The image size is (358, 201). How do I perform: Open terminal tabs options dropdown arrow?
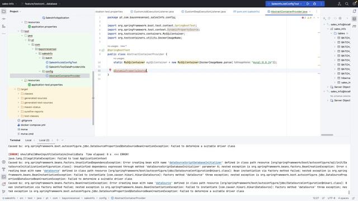[x=62, y=140]
